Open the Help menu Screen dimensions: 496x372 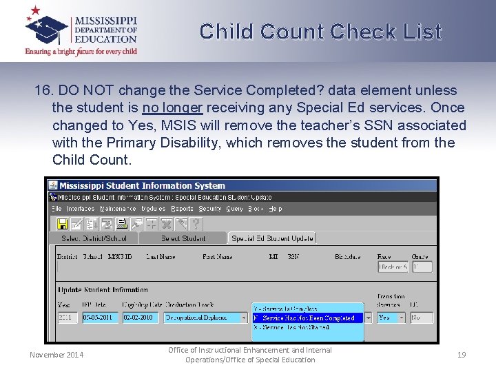tap(275, 209)
